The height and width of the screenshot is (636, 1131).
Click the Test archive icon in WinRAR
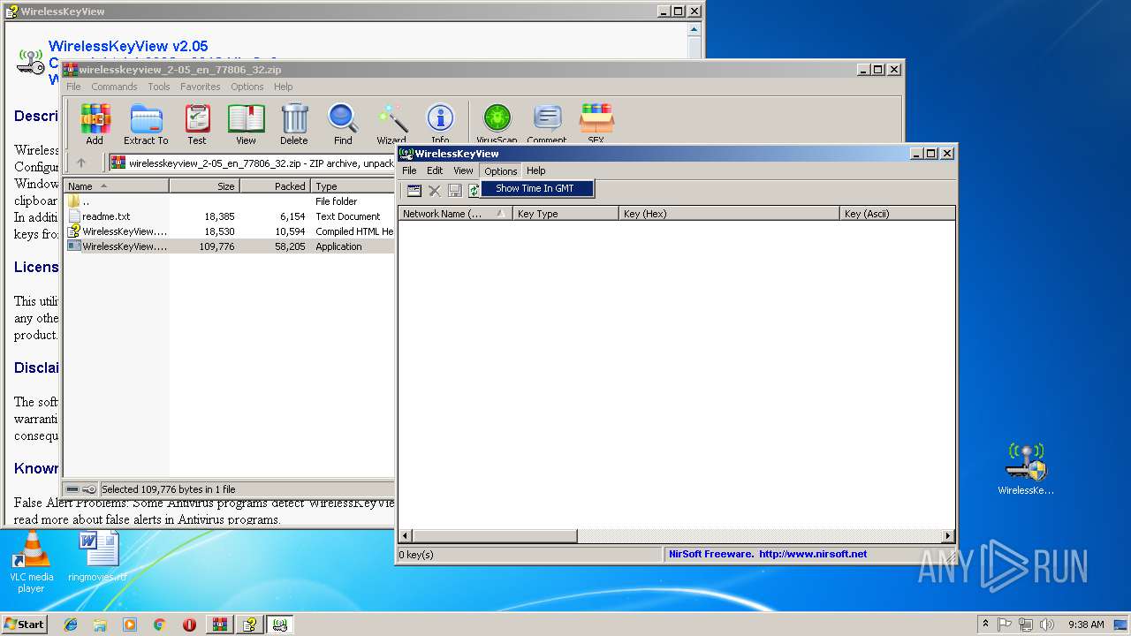[197, 124]
